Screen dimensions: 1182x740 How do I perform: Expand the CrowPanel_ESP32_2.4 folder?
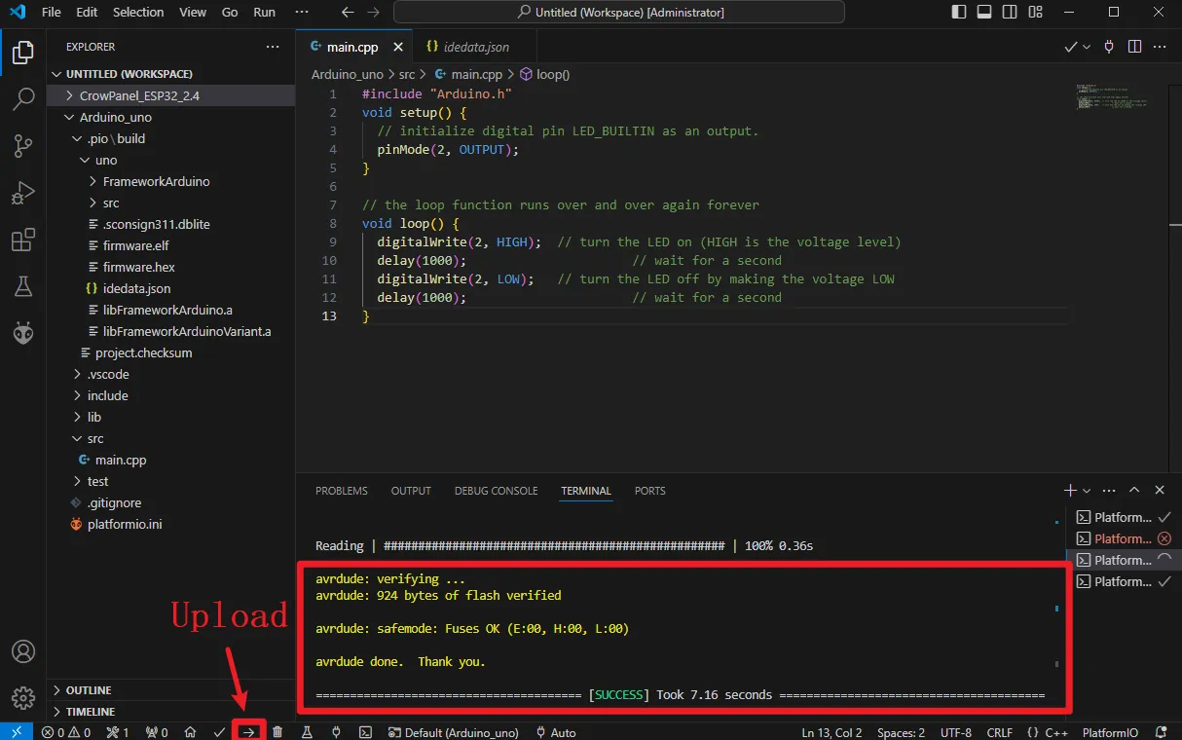138,95
